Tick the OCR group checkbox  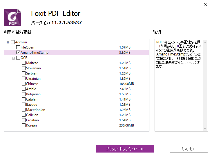coord(18,58)
